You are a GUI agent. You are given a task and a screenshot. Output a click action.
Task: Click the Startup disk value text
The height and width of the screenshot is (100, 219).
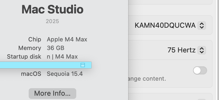pyautogui.click(x=62, y=57)
